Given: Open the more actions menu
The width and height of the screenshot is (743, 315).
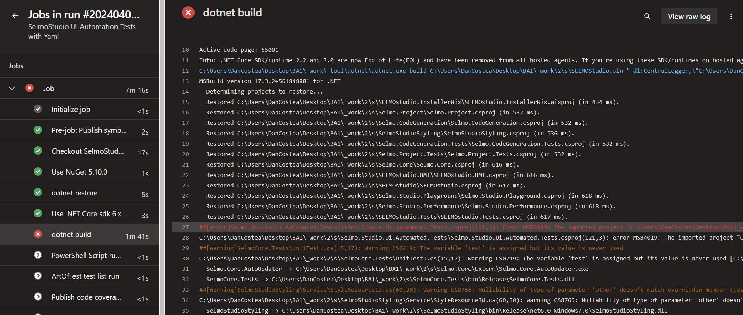Looking at the screenshot, I should click(x=731, y=16).
